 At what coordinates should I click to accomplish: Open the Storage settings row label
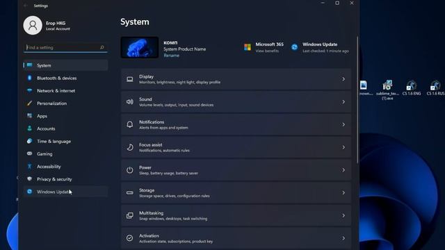147,190
